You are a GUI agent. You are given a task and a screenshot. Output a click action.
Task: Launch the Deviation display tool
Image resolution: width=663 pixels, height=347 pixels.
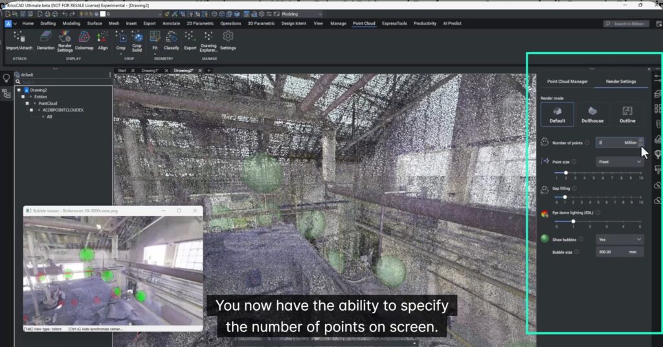[x=46, y=41]
